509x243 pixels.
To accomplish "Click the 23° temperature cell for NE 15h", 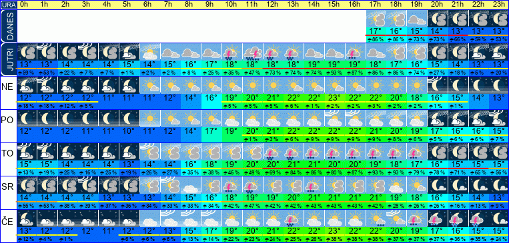I will (x=334, y=97).
